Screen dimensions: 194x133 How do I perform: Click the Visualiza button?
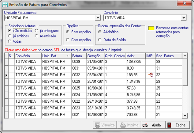[105, 125]
